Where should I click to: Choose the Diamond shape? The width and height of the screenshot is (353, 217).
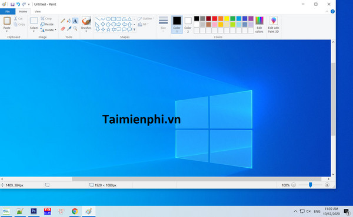click(x=103, y=24)
